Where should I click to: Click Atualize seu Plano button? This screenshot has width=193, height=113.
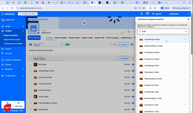(28, 14)
